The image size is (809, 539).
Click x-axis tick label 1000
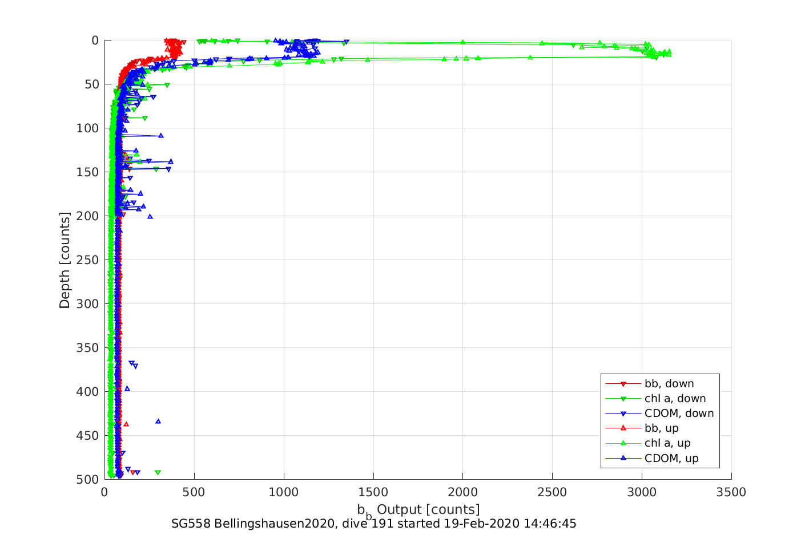[284, 492]
